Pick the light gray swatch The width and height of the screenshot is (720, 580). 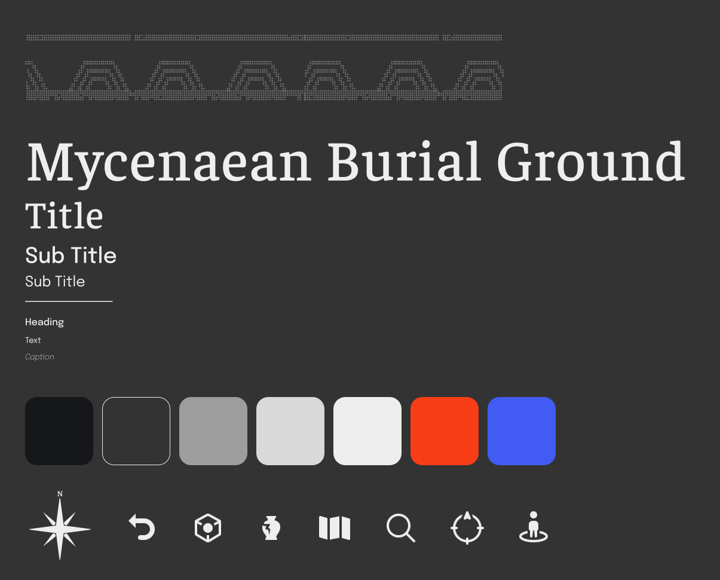tap(290, 431)
